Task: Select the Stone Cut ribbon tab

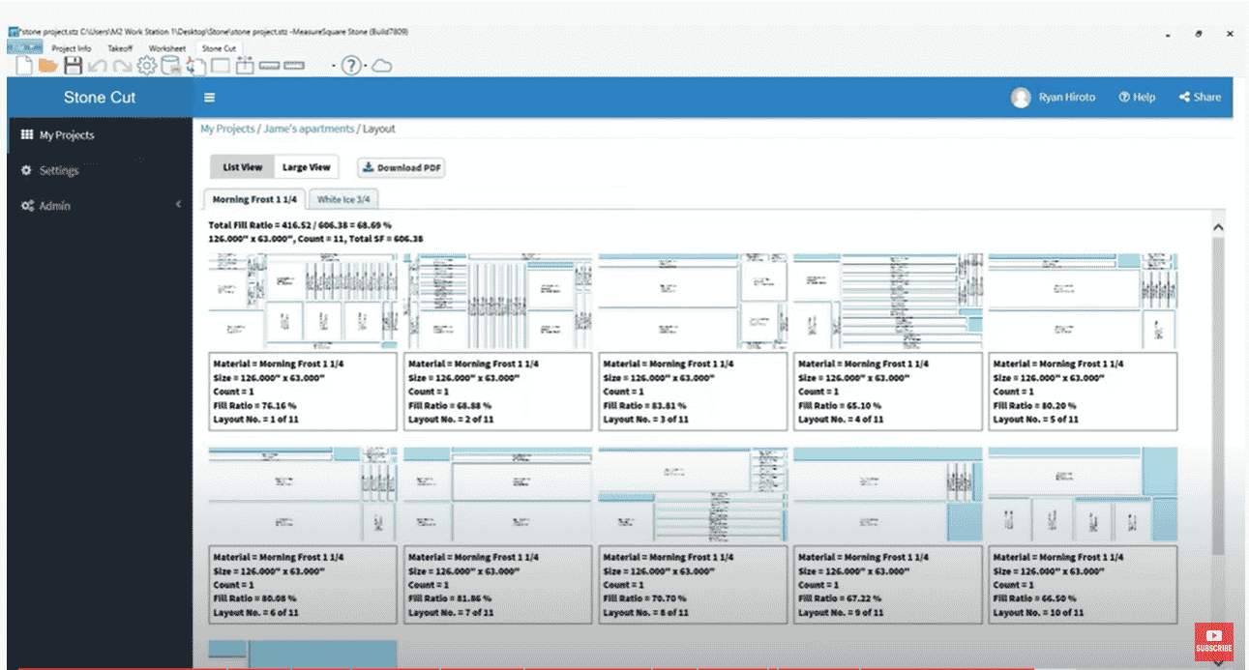Action: point(219,47)
